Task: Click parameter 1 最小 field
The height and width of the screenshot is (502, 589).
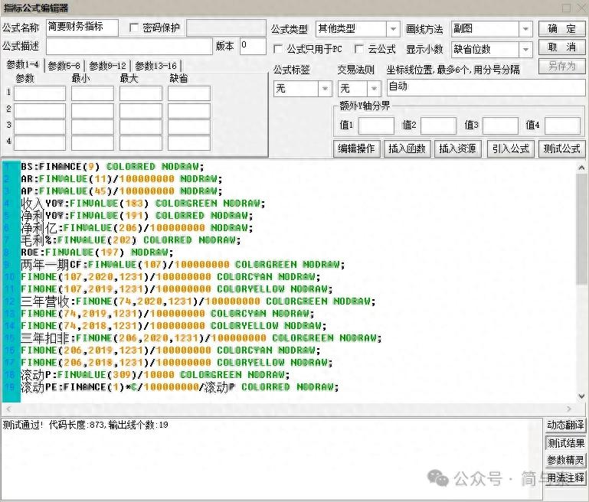Action: (x=93, y=93)
